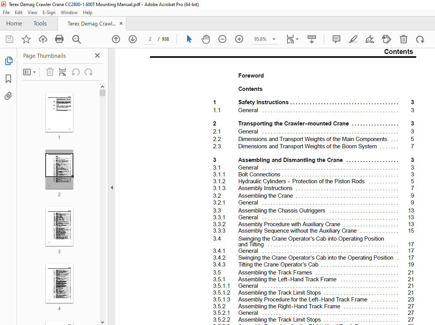Select page 1 thumbnail
The width and height of the screenshot is (435, 325).
coord(59,113)
